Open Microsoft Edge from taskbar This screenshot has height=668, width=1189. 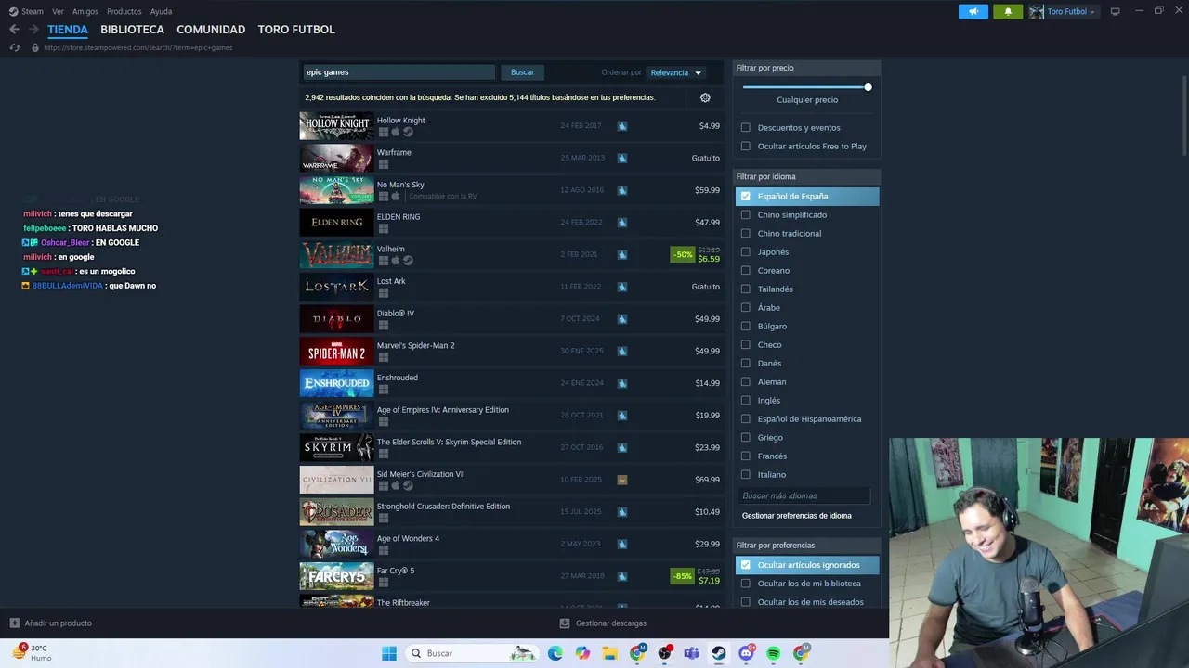(x=555, y=653)
